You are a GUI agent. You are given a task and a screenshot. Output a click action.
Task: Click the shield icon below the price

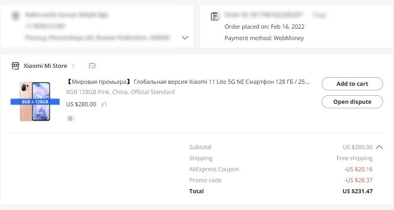coord(71,118)
